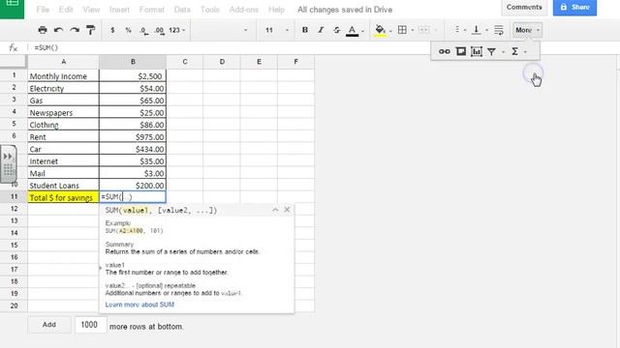
Task: Open the Insert menu
Action: [119, 10]
